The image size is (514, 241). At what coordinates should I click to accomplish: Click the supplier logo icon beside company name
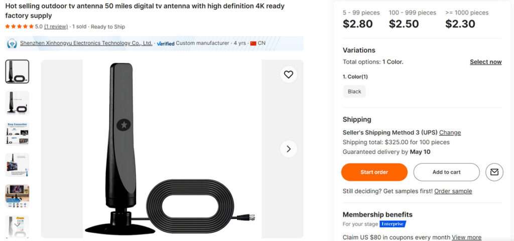point(12,44)
